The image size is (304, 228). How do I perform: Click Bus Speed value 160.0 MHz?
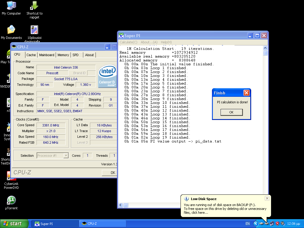pos(51,137)
